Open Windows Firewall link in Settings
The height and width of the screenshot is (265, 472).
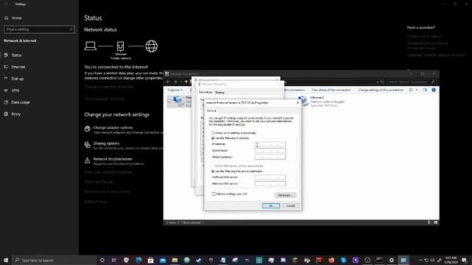(x=98, y=182)
